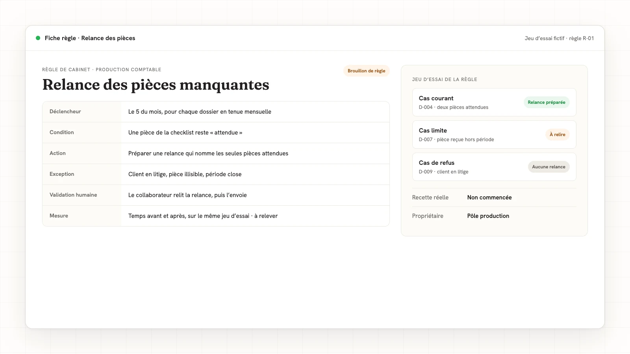The width and height of the screenshot is (630, 354).
Task: Open the 'Cas de refus' test card
Action: coord(494,167)
